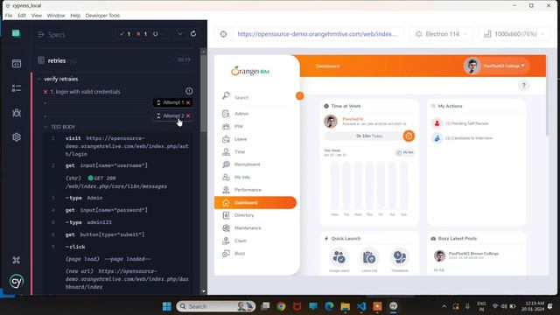
Task: Open the View menu
Action: pos(37,16)
